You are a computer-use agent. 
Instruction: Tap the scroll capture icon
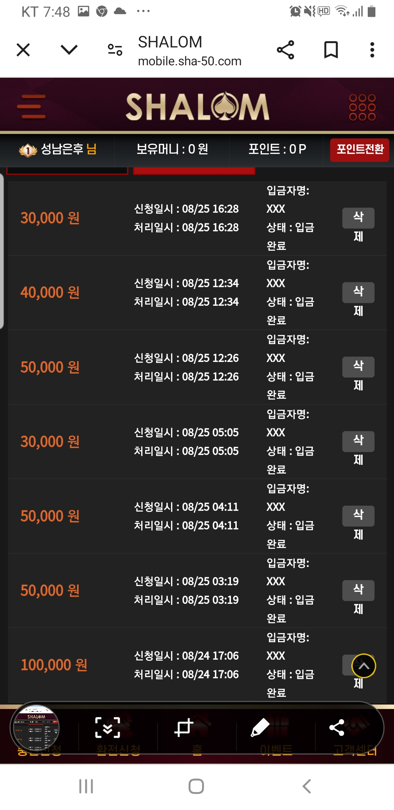click(108, 728)
